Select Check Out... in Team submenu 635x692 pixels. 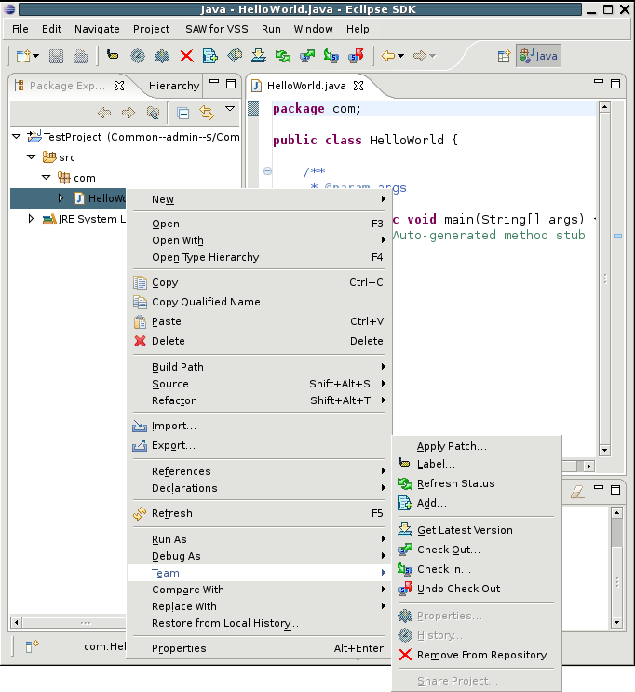(476, 550)
